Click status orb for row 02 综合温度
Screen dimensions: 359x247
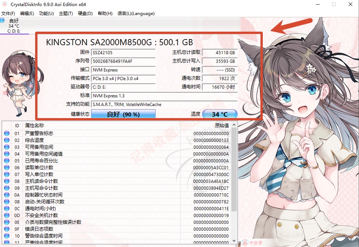7,140
